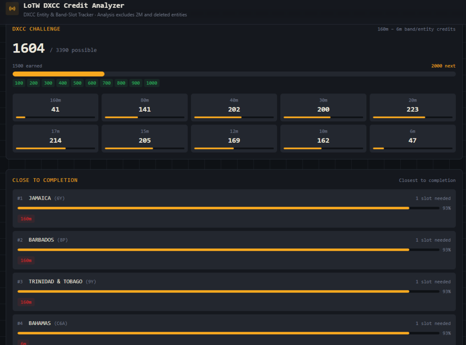Click Jamaica's 160m missing band tag

click(26, 219)
